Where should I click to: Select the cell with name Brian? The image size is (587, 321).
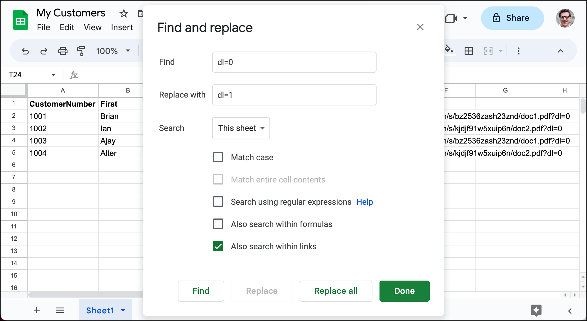(x=121, y=116)
